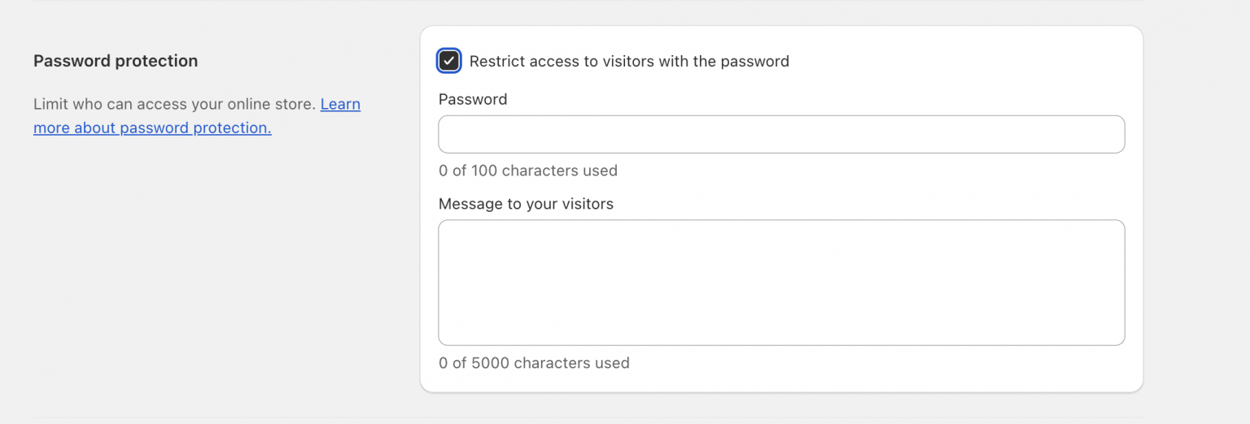This screenshot has width=1250, height=424.
Task: Click the "0 of 100 characters used" counter
Action: pyautogui.click(x=527, y=171)
